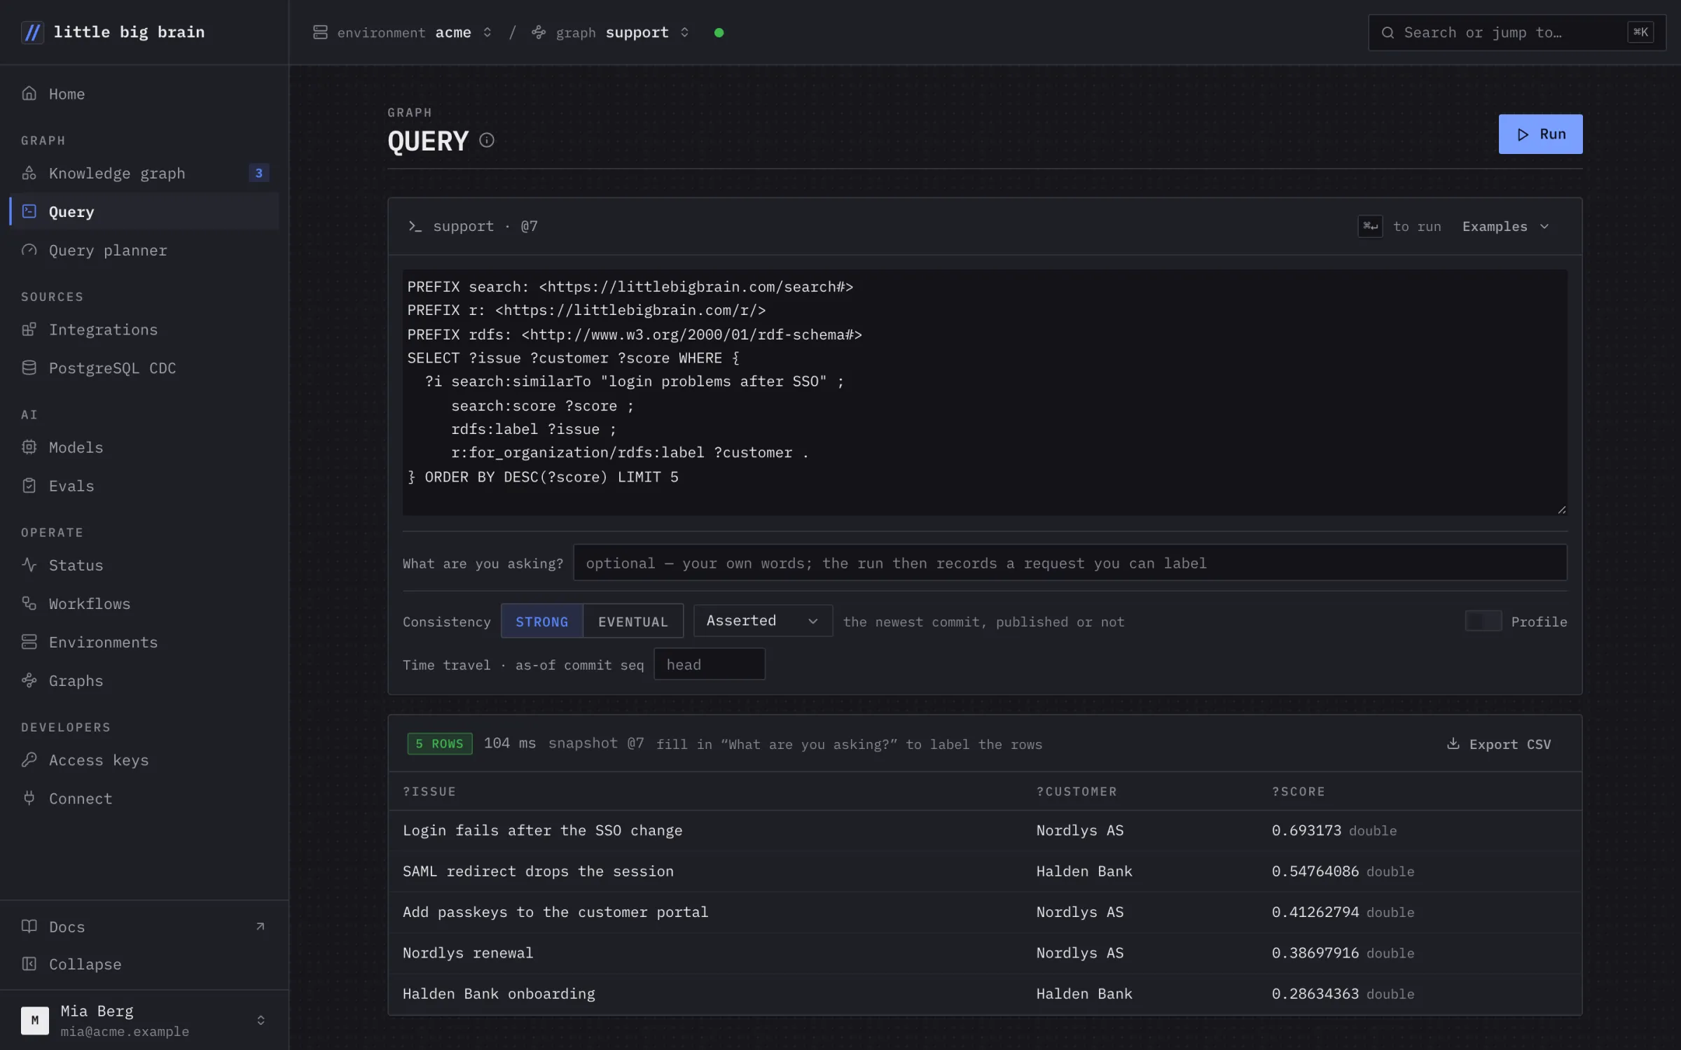Click the Evals clipboard icon

tap(29, 485)
